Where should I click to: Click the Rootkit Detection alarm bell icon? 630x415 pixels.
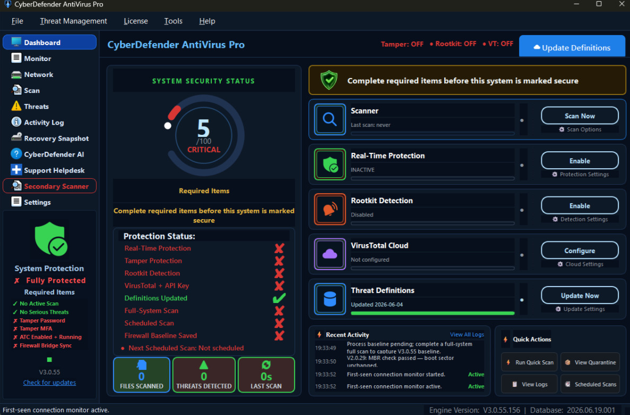tap(330, 209)
